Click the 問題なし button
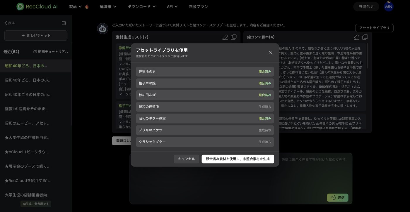Image resolution: width=410 pixels, height=212 pixels. coord(122,141)
